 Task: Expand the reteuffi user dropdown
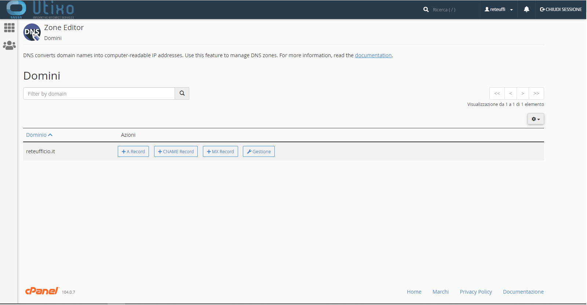coord(499,10)
